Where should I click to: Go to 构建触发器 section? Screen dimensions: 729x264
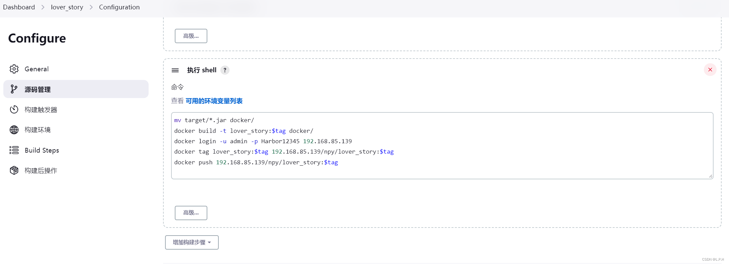[x=76, y=109]
